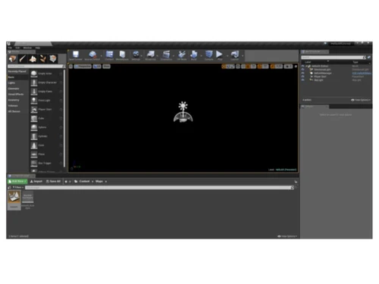Screen dimensions: 379x284
Task: Toggle visibility eye for SkyLight row
Action: click(x=302, y=80)
